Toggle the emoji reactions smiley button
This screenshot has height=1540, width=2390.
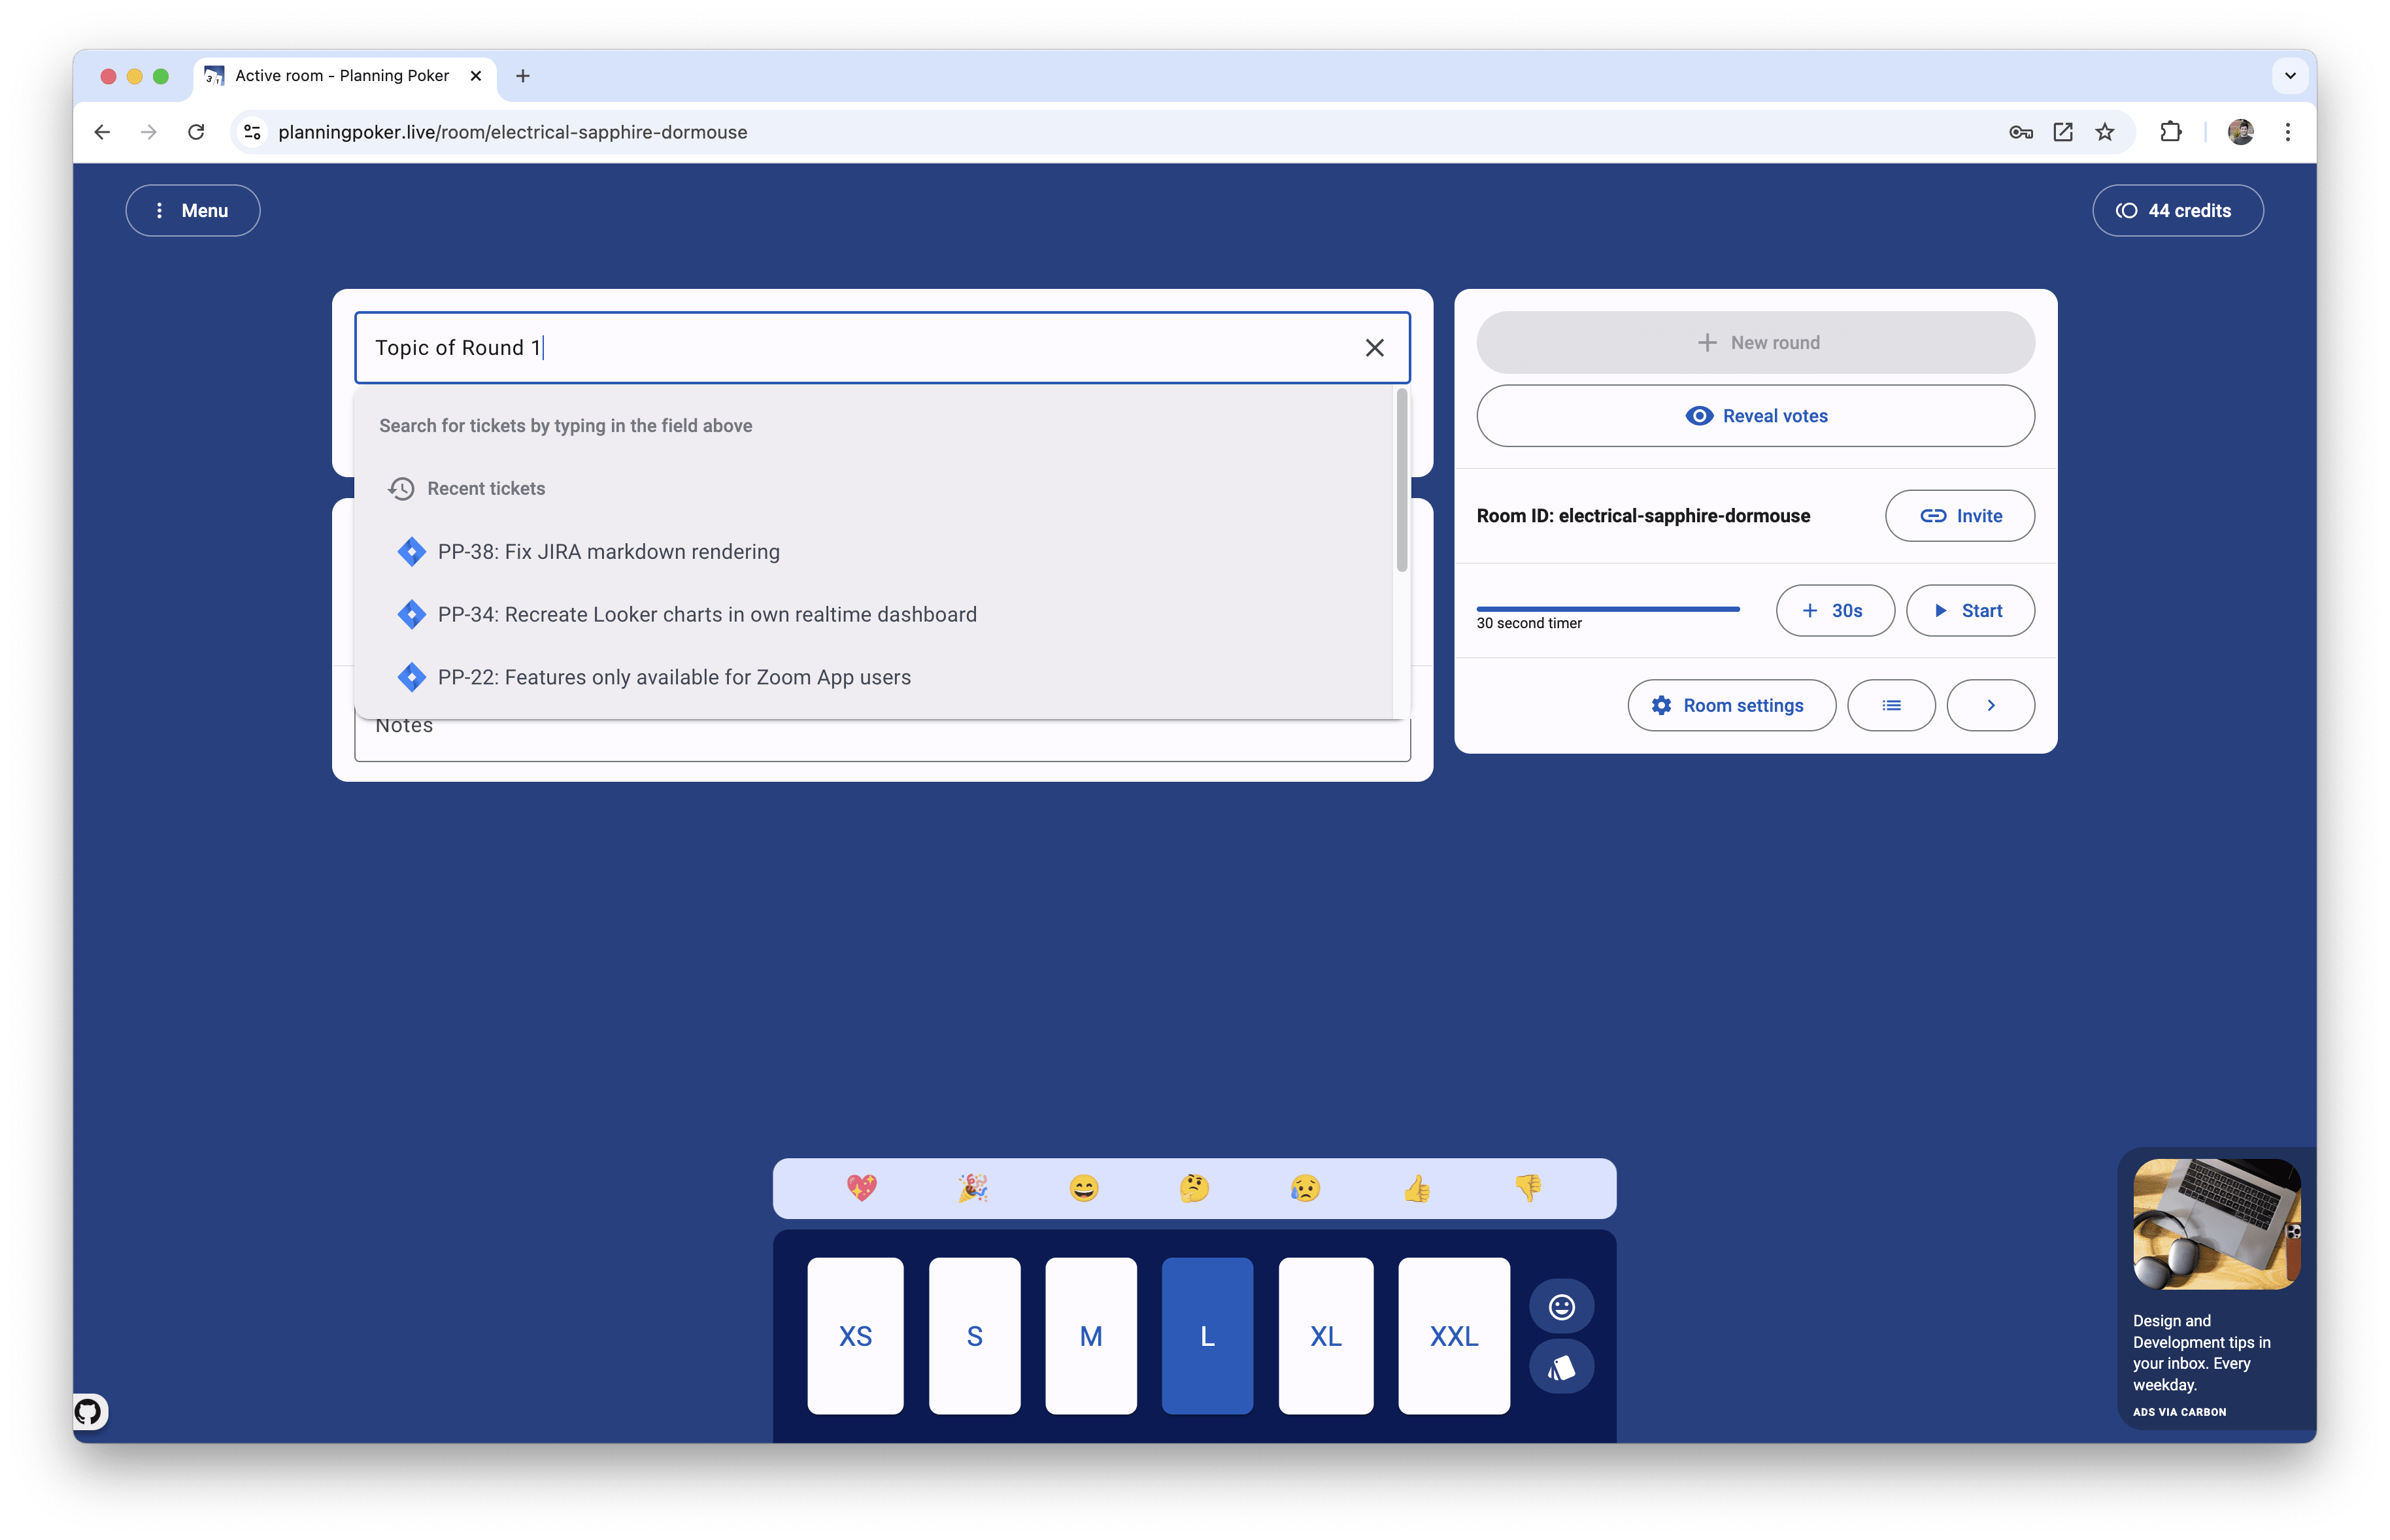[1561, 1307]
